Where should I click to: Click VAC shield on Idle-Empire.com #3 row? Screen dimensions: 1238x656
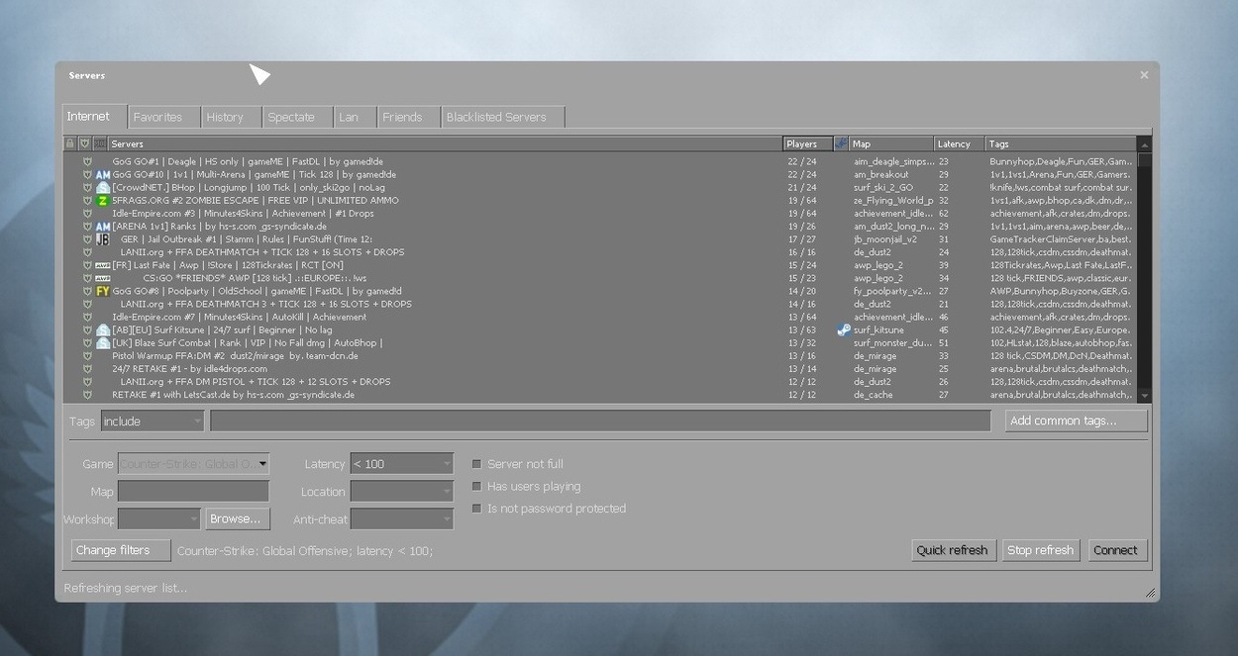tap(87, 213)
